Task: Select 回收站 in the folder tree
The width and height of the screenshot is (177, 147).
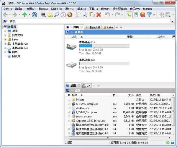Action: (x=16, y=56)
